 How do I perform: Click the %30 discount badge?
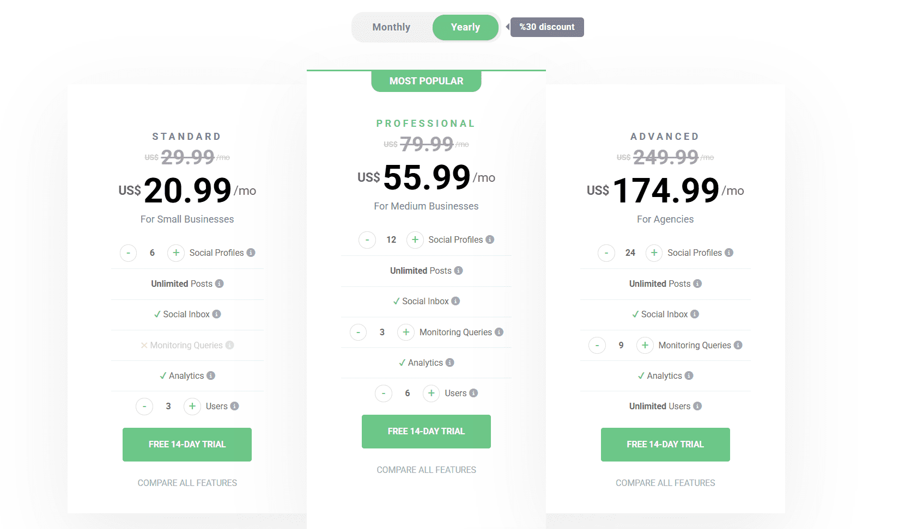click(546, 27)
